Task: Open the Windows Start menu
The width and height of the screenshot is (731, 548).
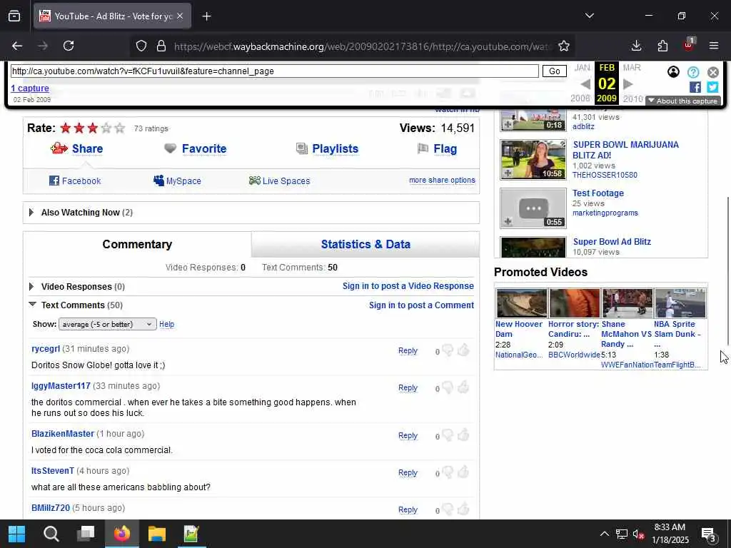Action: (x=17, y=534)
